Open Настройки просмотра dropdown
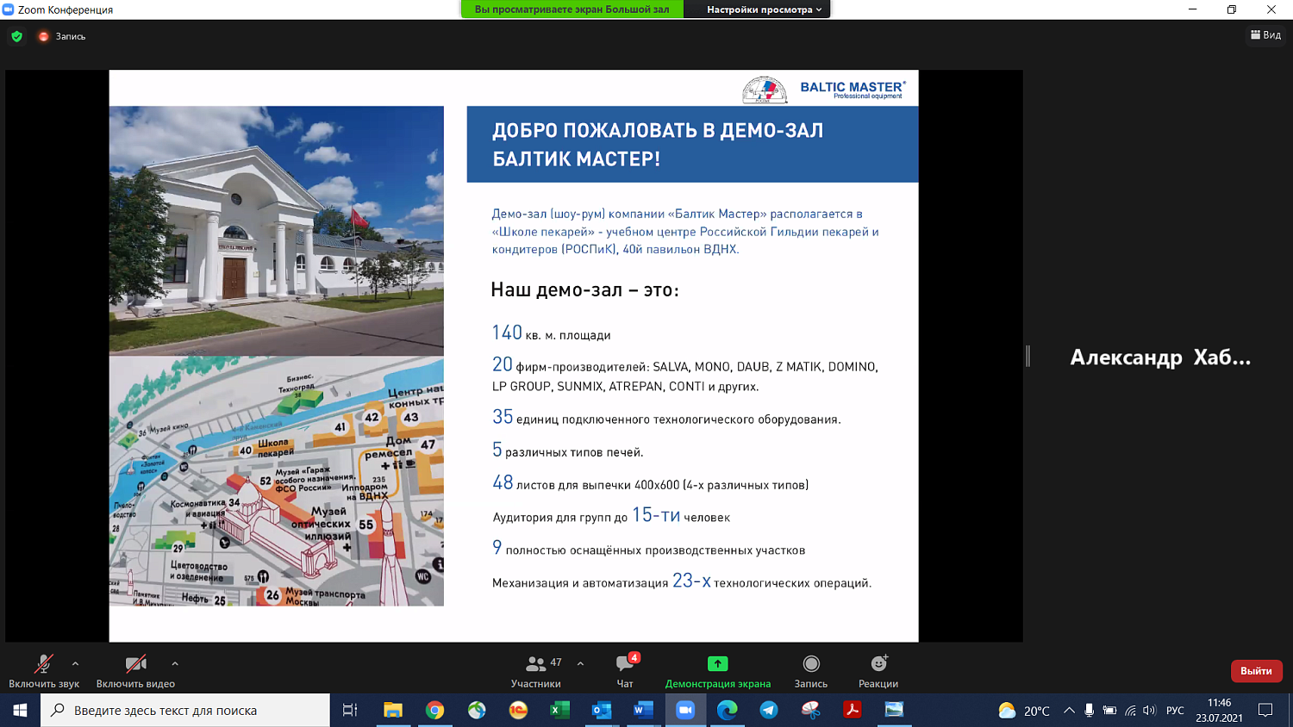 coord(765,9)
